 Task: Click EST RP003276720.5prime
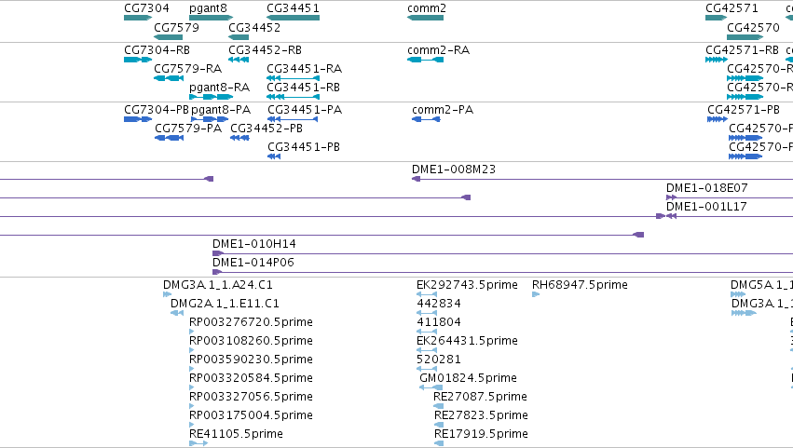[x=251, y=322]
